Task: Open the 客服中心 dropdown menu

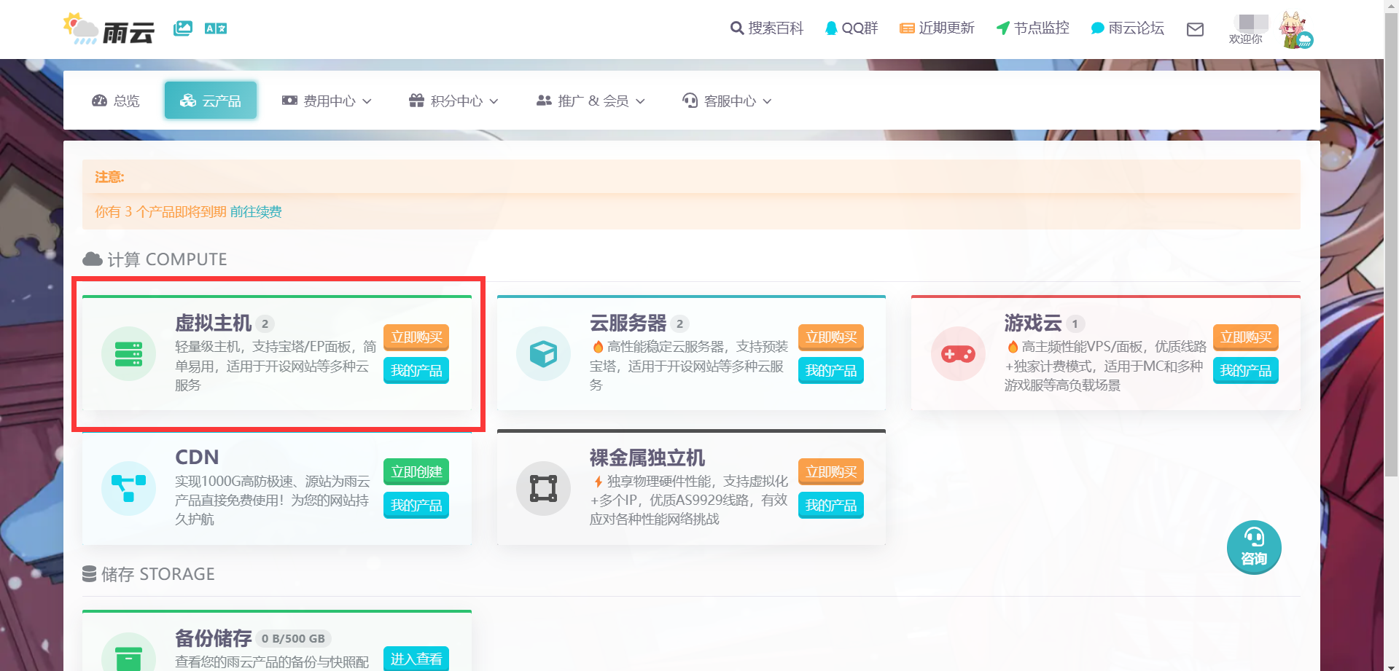Action: (x=727, y=101)
